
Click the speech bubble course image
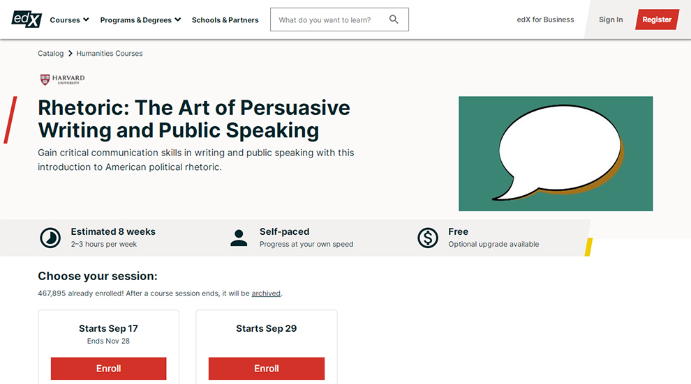(x=556, y=153)
